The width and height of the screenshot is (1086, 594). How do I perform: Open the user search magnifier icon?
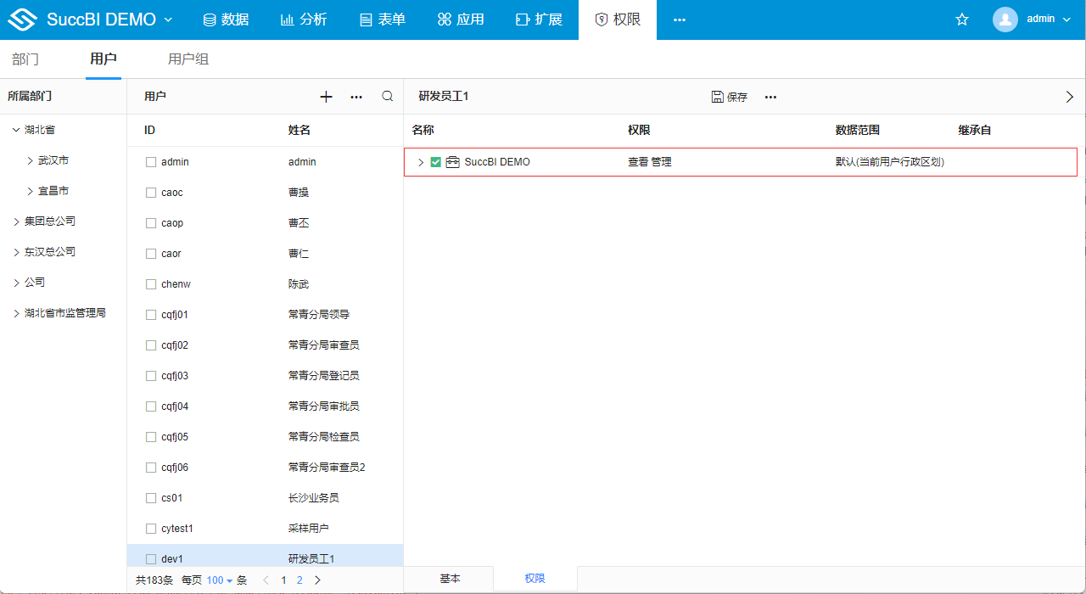[x=388, y=97]
